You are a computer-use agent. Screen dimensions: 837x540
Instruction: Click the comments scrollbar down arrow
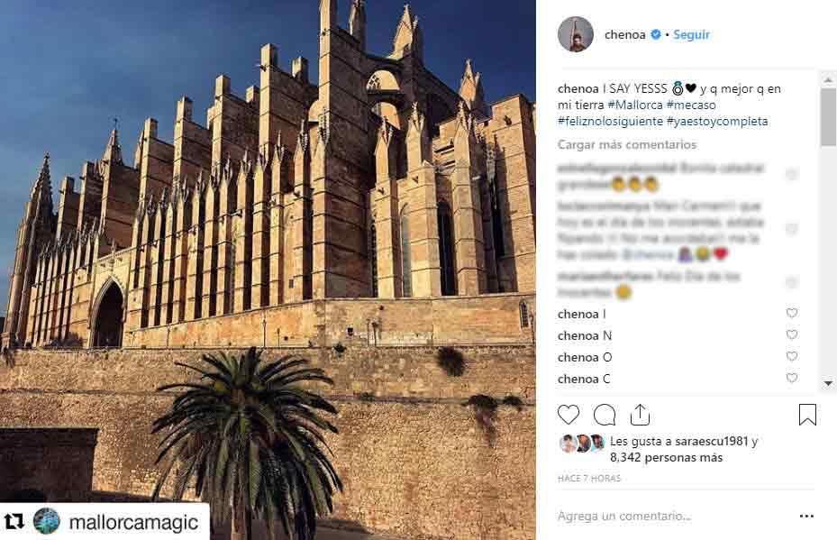click(x=828, y=383)
